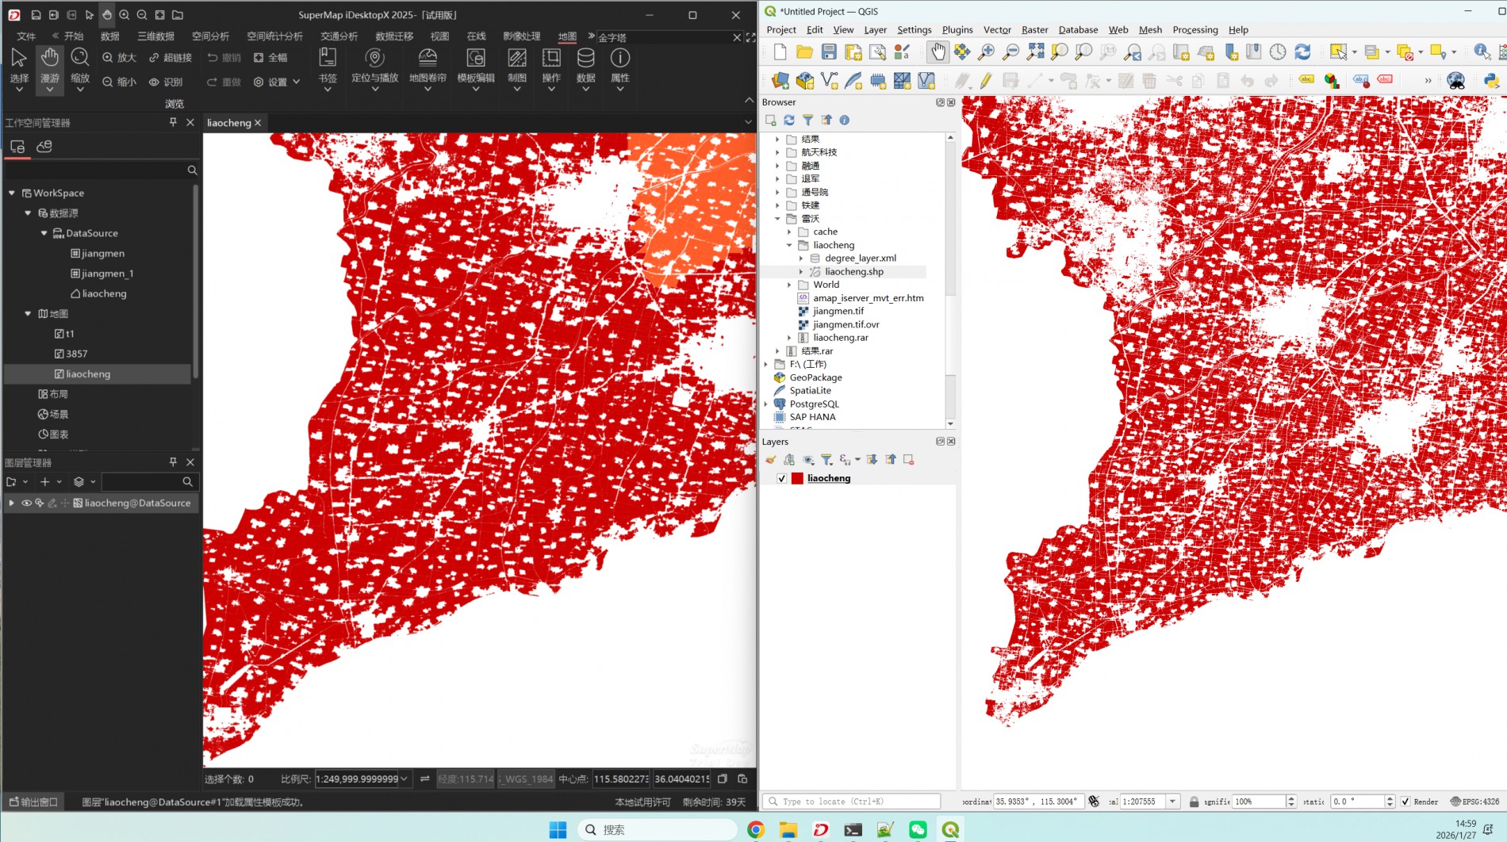The width and height of the screenshot is (1507, 842).
Task: Click the QGIS Pan Map hand tool
Action: (x=938, y=52)
